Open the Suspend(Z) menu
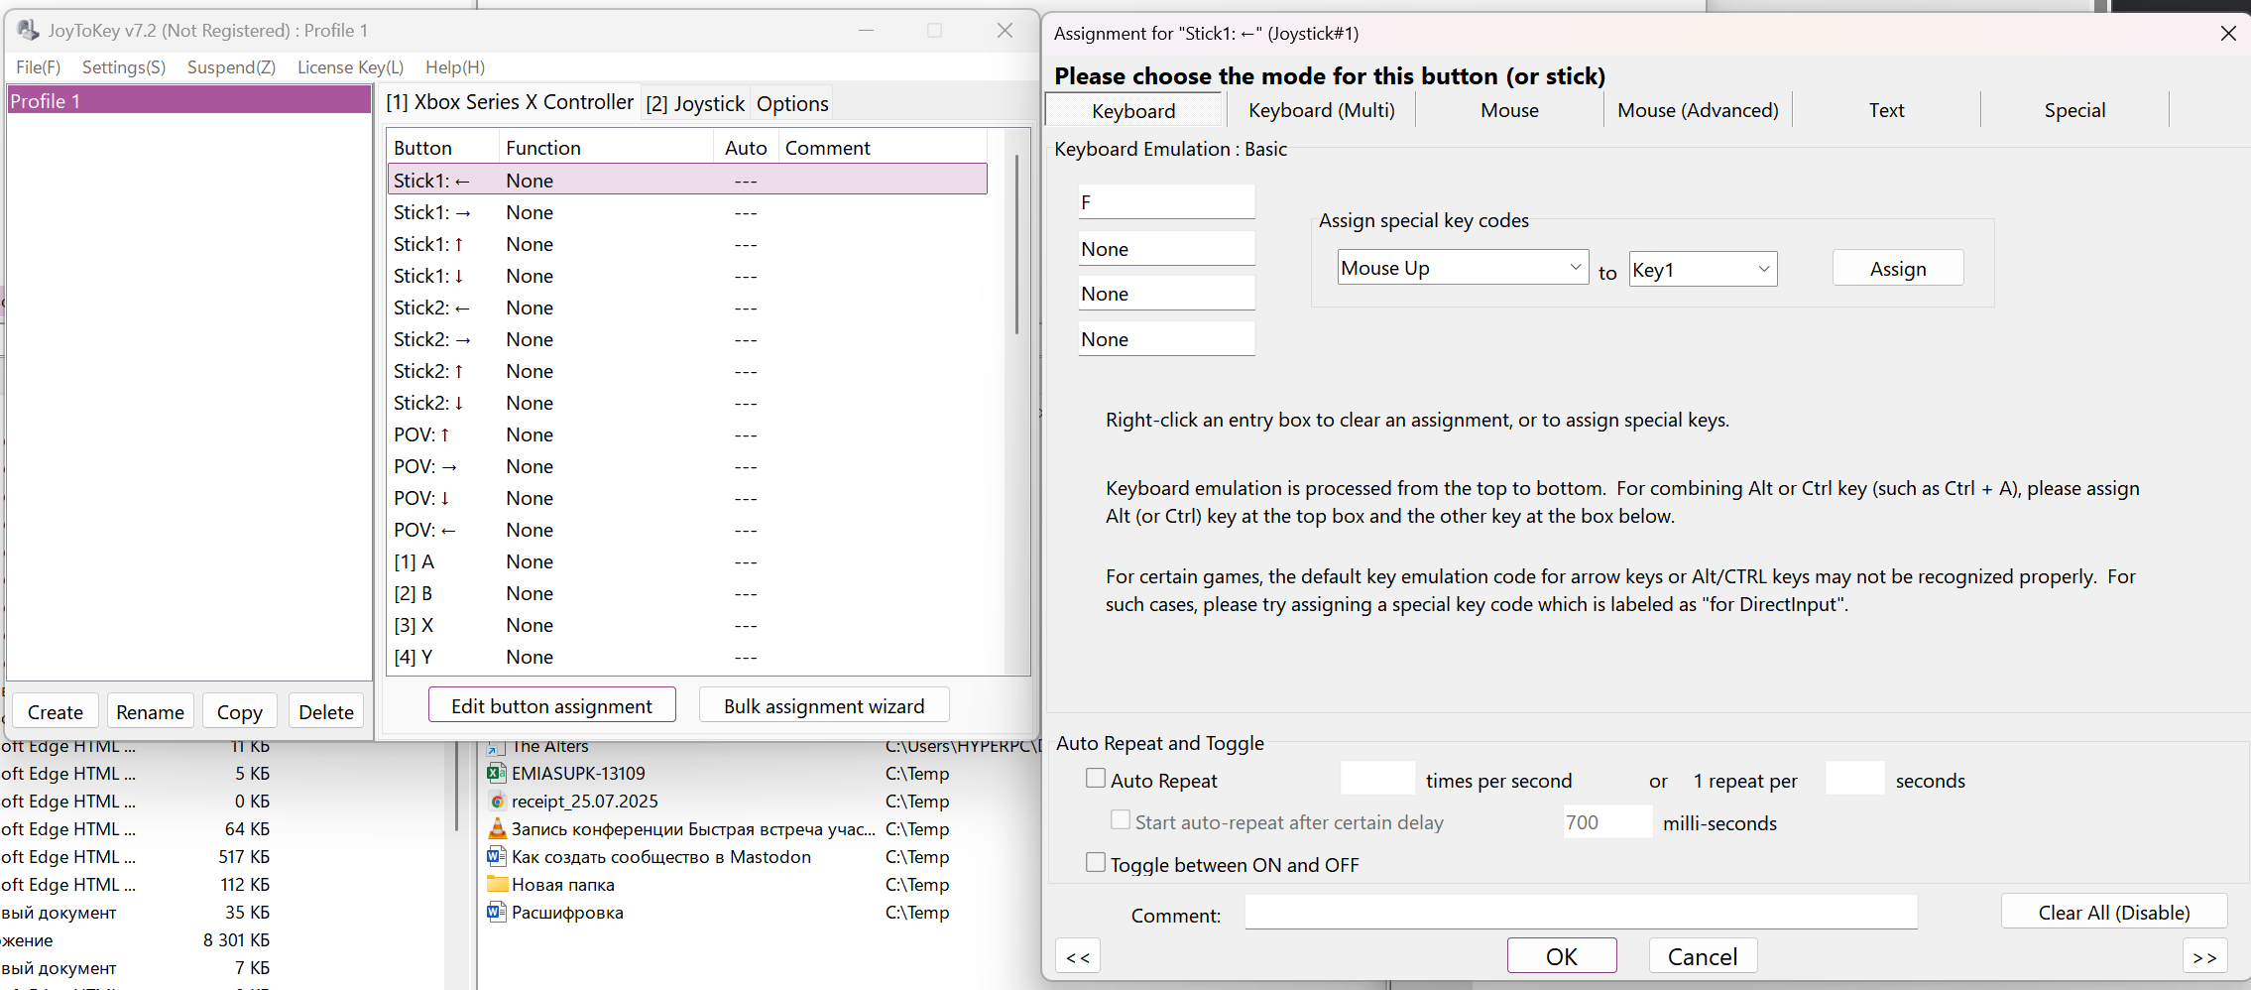The height and width of the screenshot is (990, 2251). pos(231,67)
